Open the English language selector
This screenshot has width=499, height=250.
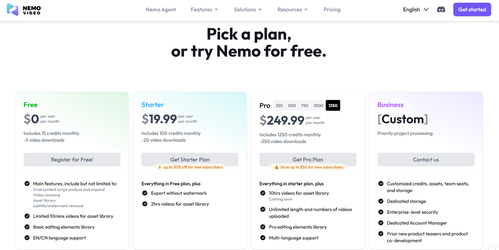(x=416, y=10)
